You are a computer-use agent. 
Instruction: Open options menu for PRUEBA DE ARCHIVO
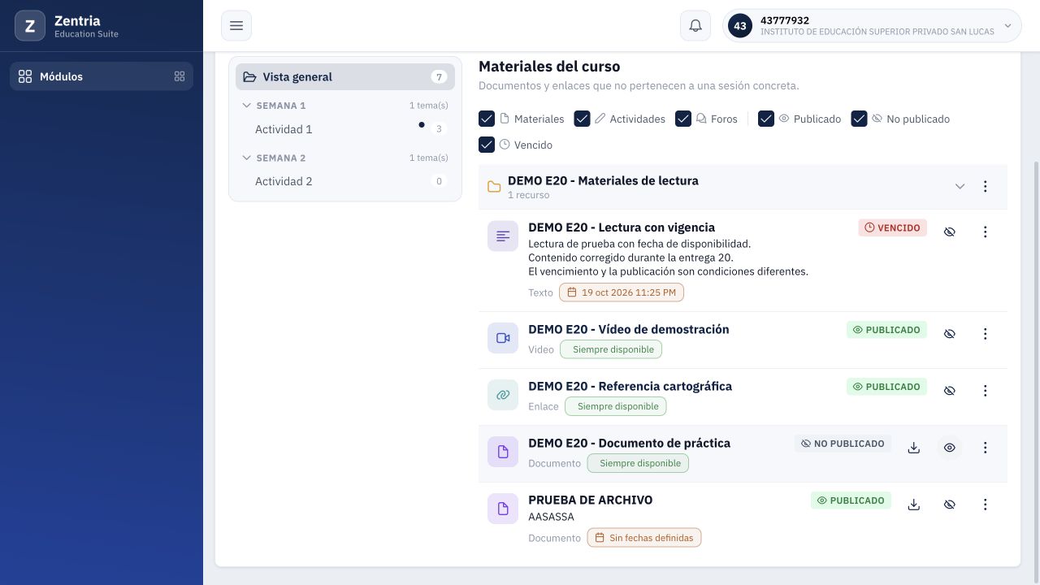(x=986, y=505)
